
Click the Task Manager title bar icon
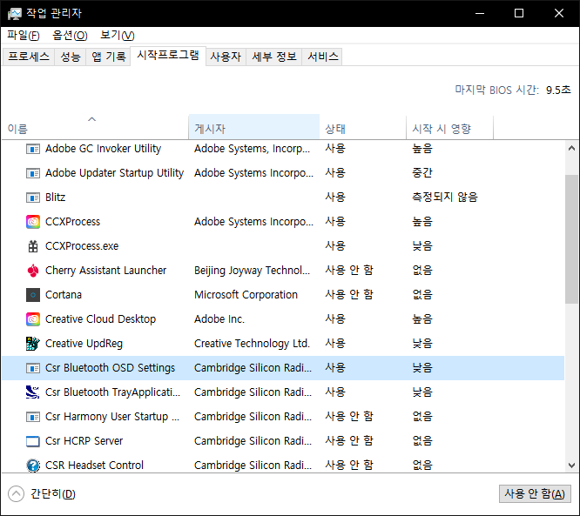(15, 14)
